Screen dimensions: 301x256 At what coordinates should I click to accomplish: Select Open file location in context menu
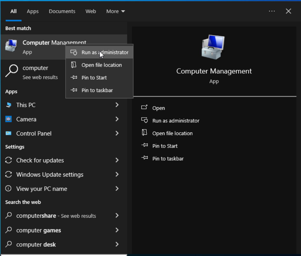click(x=102, y=65)
